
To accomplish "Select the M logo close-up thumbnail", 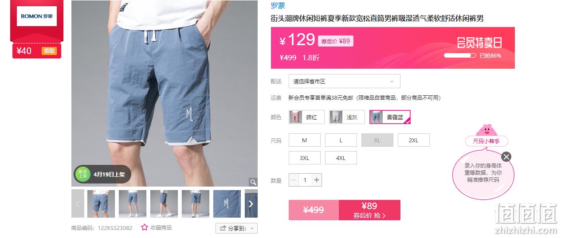I will point(227,203).
